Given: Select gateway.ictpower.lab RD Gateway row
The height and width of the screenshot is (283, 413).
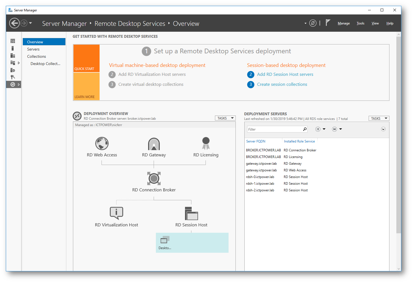Looking at the screenshot, I should point(317,164).
